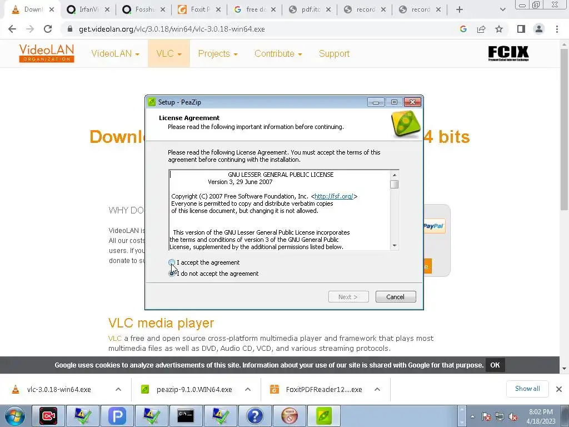This screenshot has width=569, height=427.
Task: Select 'I do not accept the agreement' option
Action: click(x=172, y=274)
